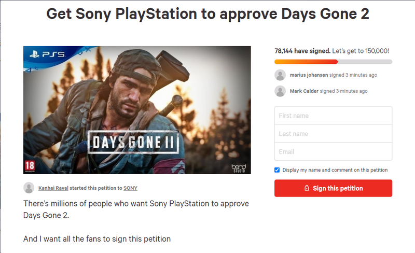Click into the Email input field
Screen dimensions: 415x253
point(333,152)
